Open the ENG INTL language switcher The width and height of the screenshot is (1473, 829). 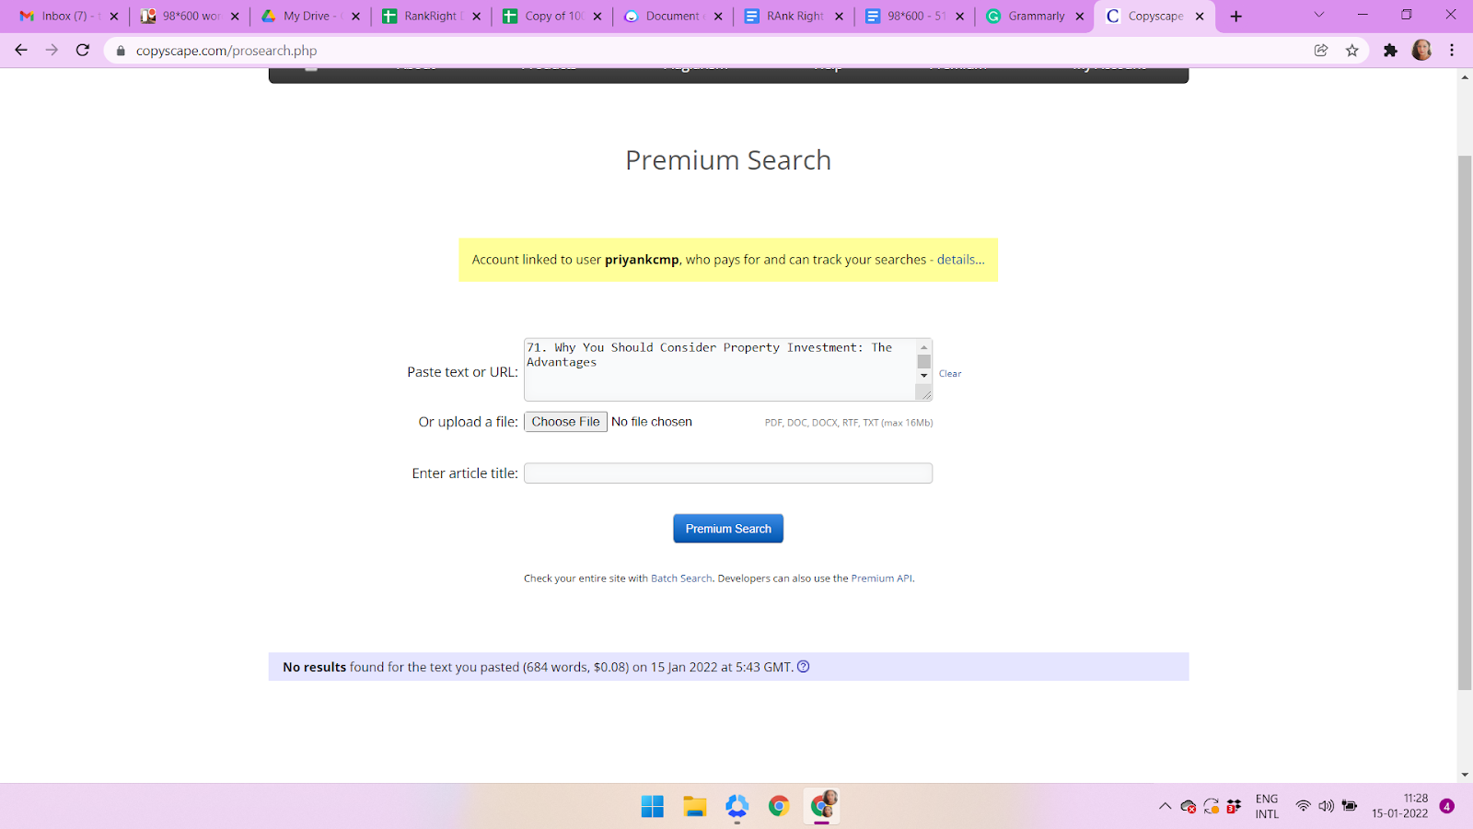(x=1267, y=806)
